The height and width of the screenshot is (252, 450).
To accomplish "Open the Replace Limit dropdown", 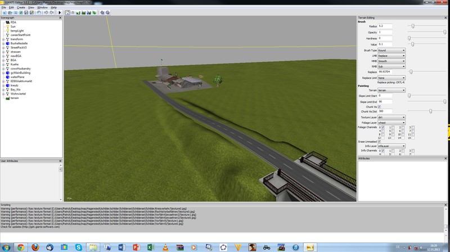I will 391,78.
